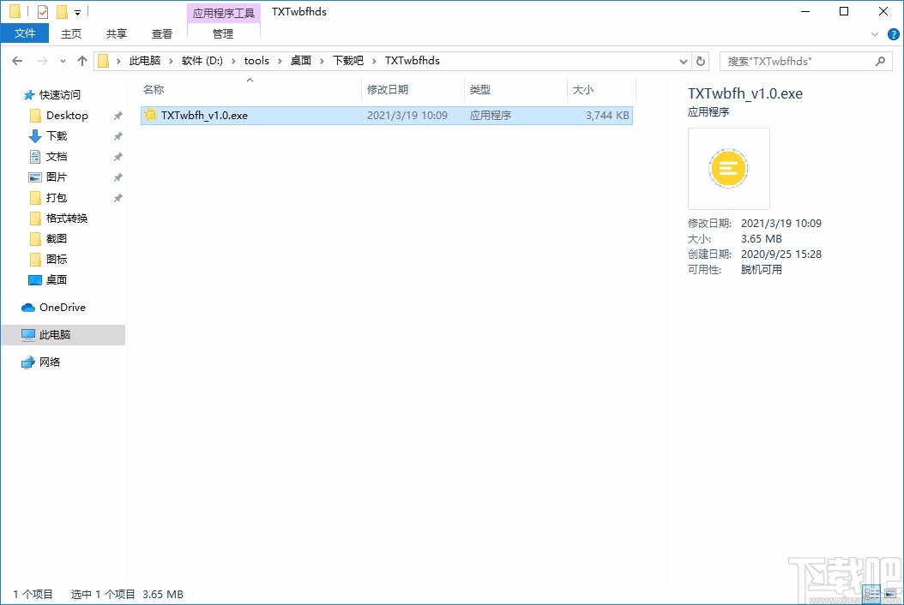
Task: Click inside the search TXTwbfhds box
Action: click(x=798, y=61)
